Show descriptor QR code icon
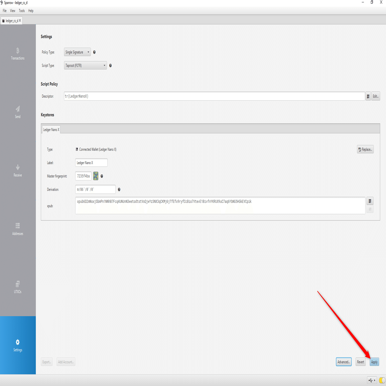Screen dimensions: 386x386 coord(368,96)
